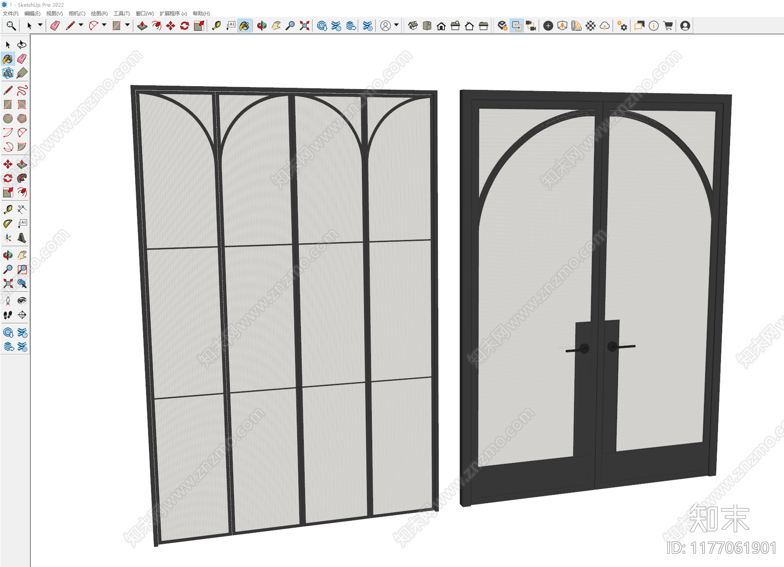Screen dimensions: 784x567
Task: Select the Offset tool in top toolbar
Action: pyautogui.click(x=156, y=25)
